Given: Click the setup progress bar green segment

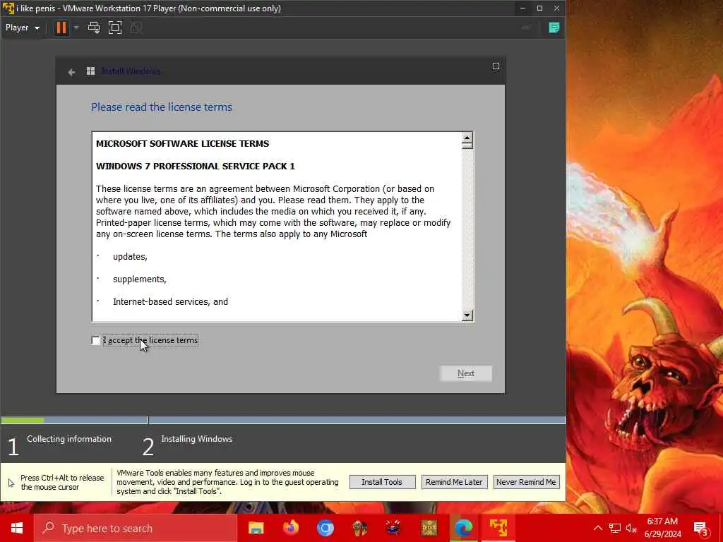Looking at the screenshot, I should (x=23, y=420).
